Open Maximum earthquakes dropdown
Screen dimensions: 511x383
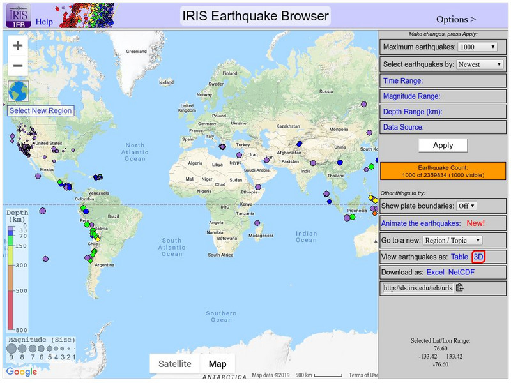(478, 47)
